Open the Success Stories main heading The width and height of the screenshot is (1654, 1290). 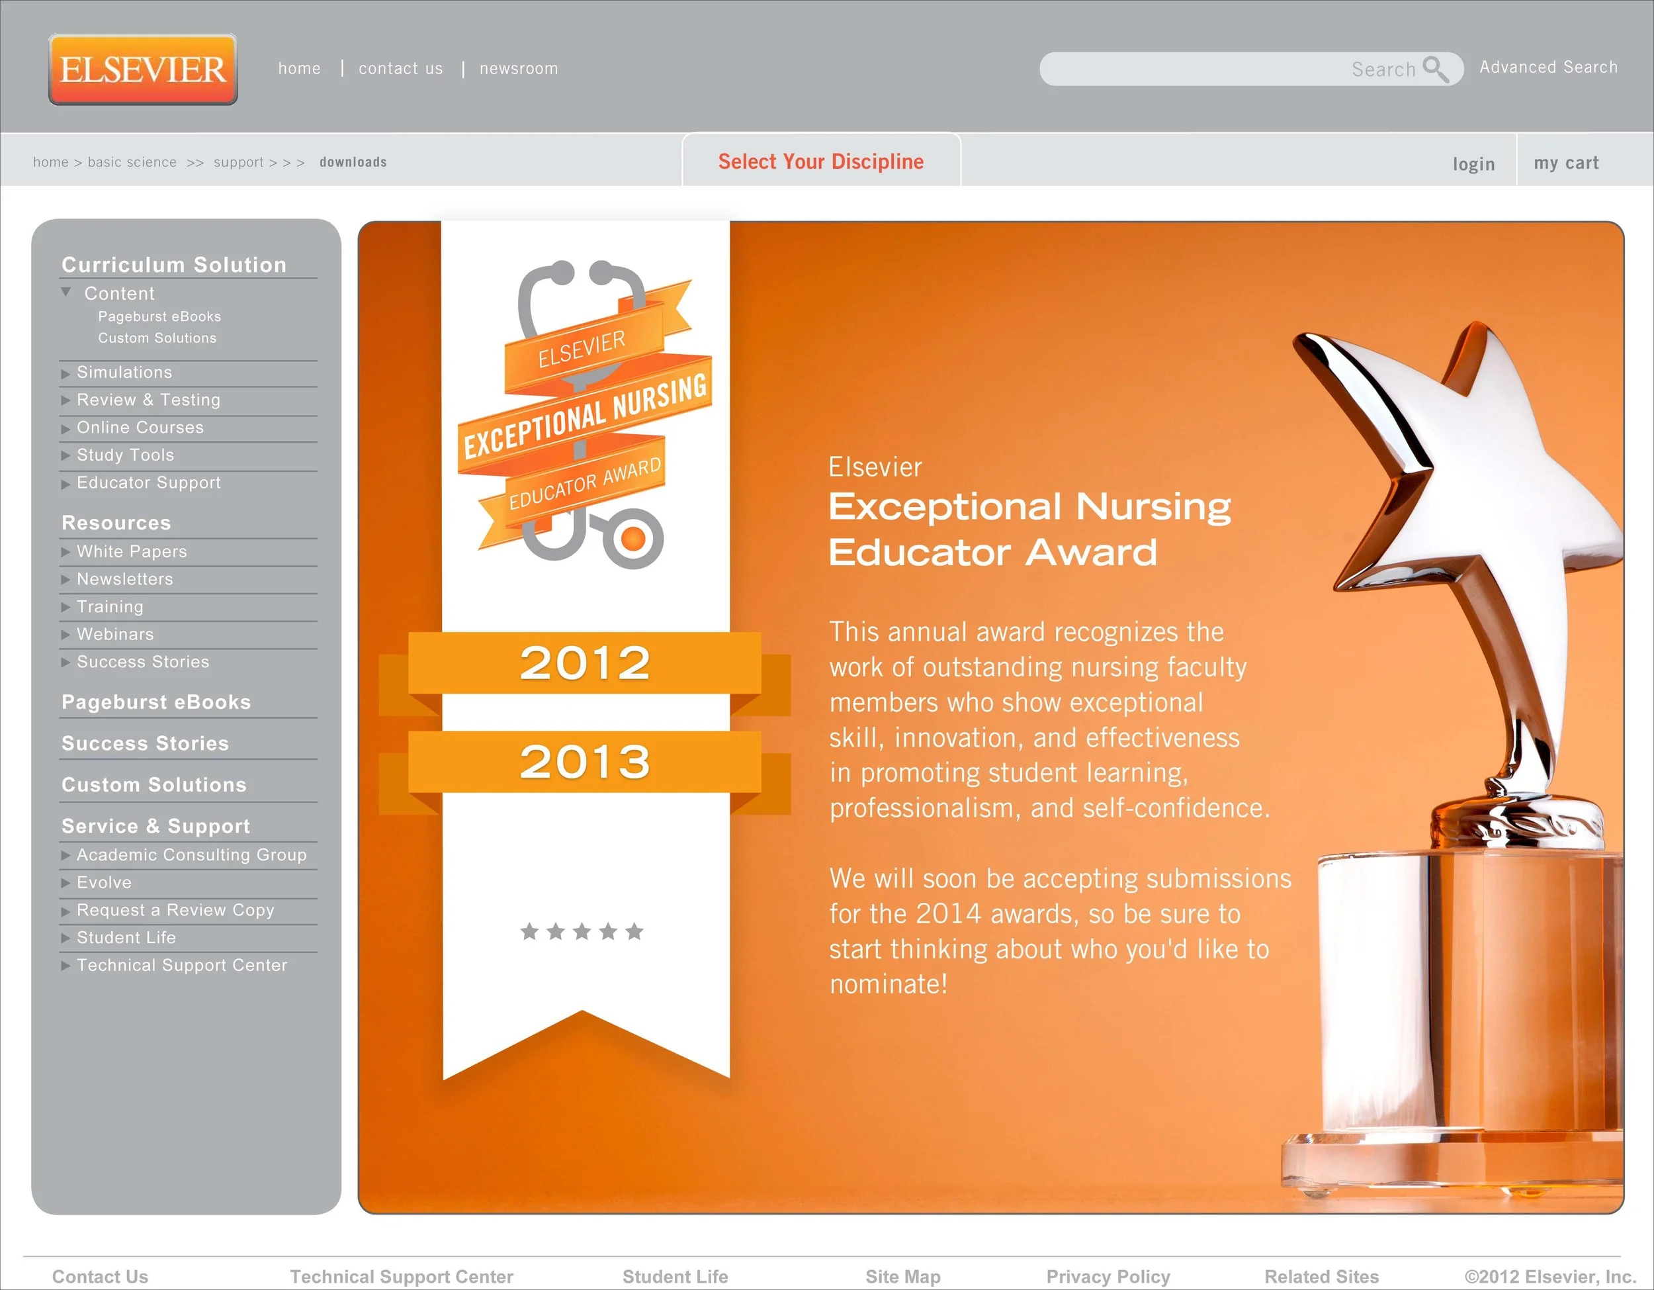coord(145,743)
